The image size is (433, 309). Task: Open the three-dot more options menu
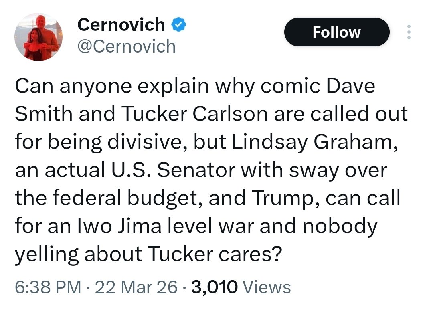click(409, 32)
